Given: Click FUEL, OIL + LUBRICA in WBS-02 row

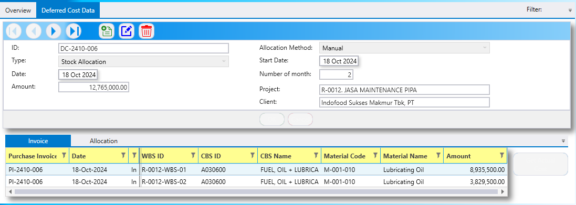Looking at the screenshot, I should click(x=289, y=181).
